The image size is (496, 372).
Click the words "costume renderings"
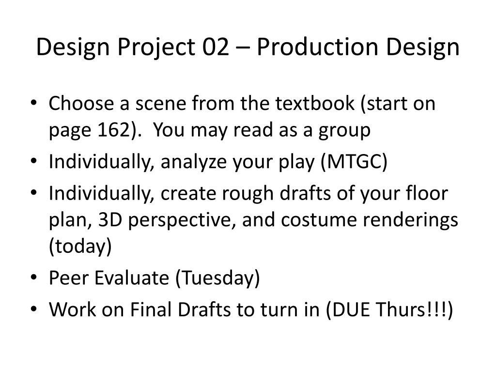[369, 220]
